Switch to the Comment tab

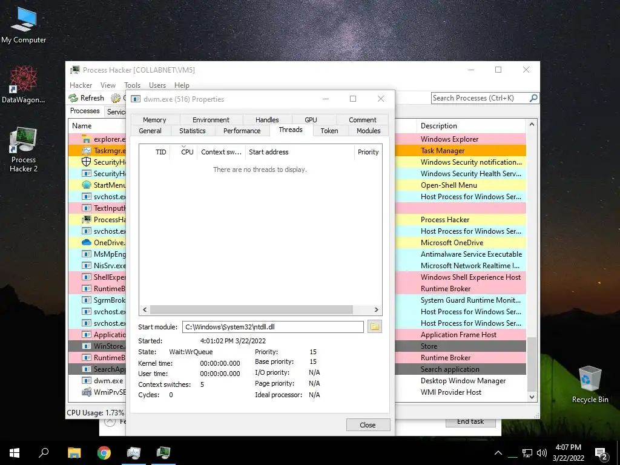pos(362,120)
